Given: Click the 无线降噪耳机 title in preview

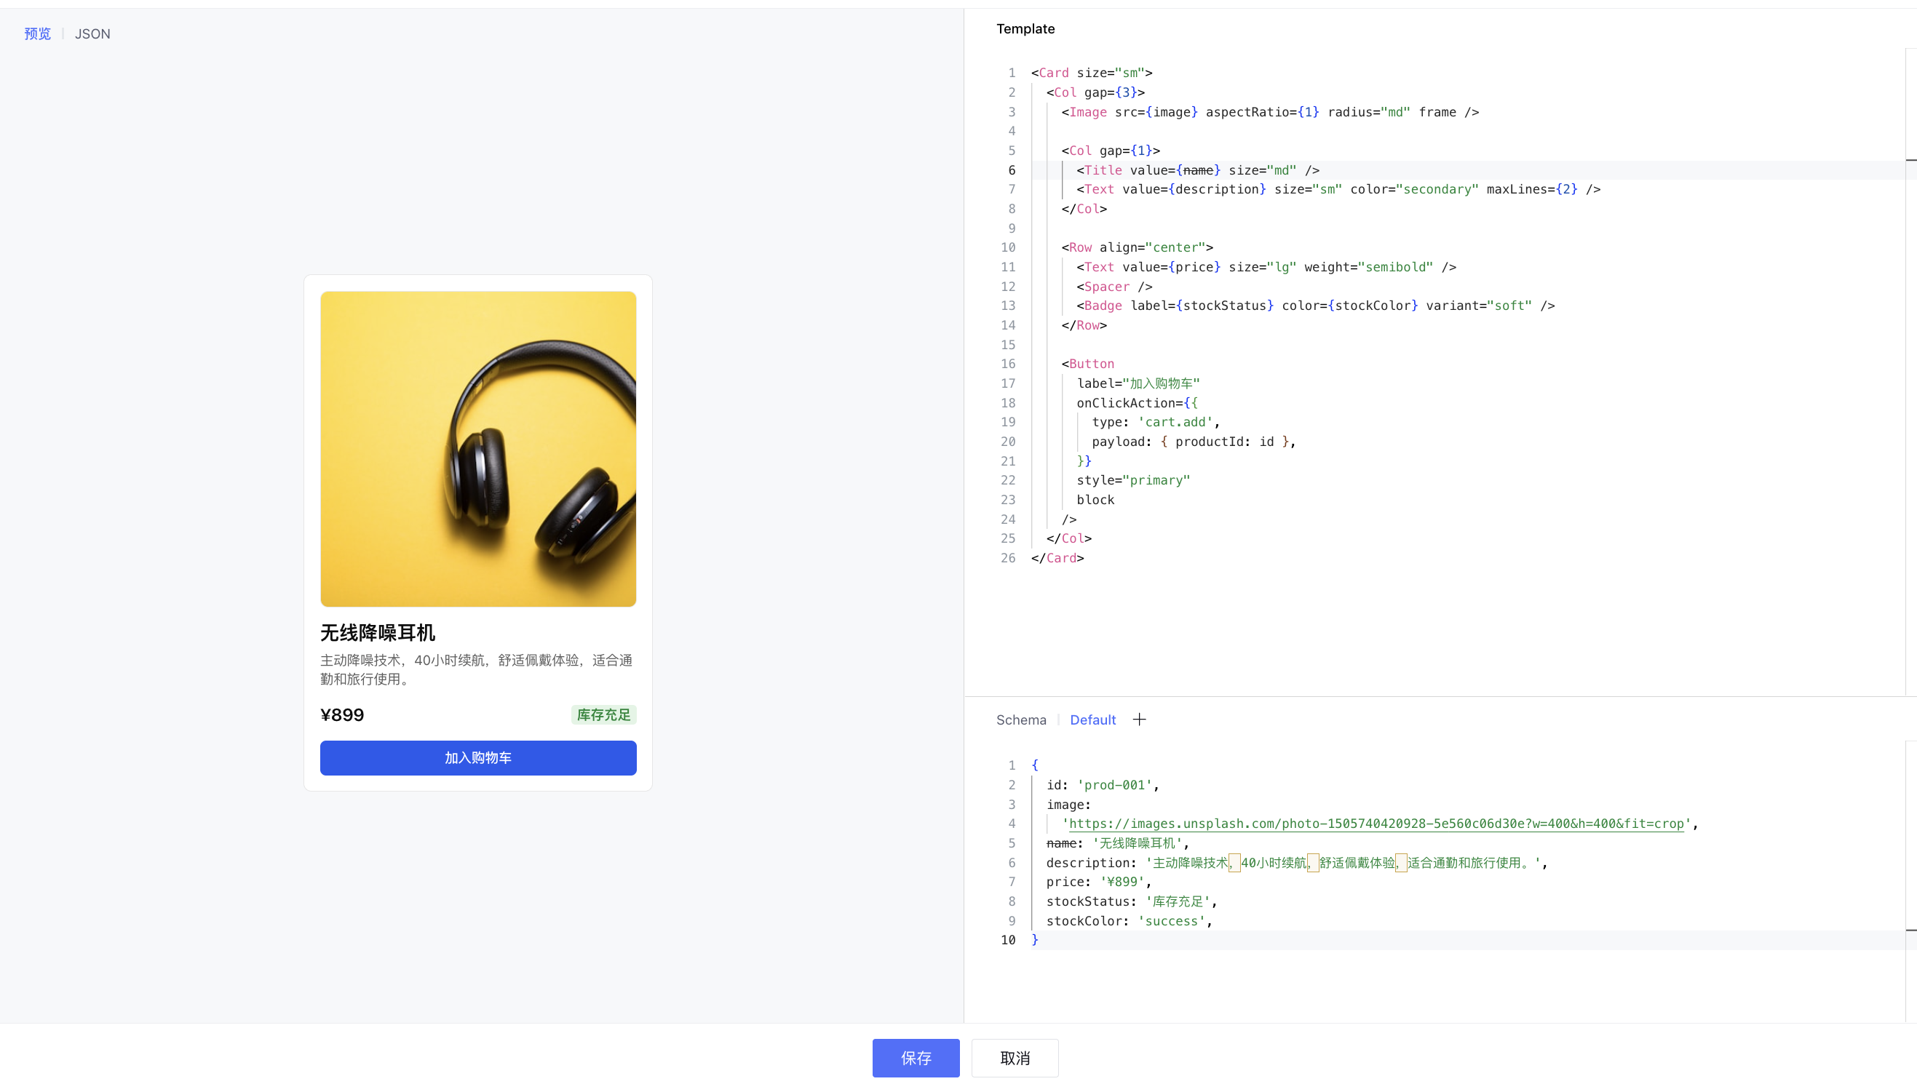Looking at the screenshot, I should coord(378,632).
